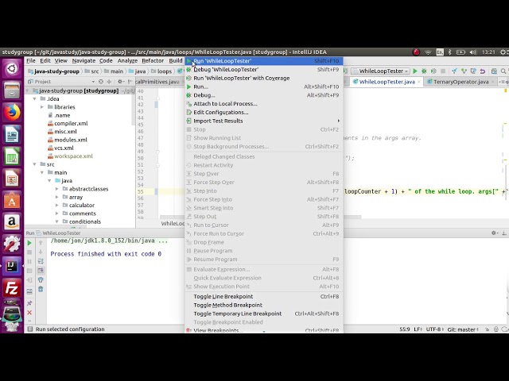Click the tool windows icon in status bar

[x=30, y=329]
